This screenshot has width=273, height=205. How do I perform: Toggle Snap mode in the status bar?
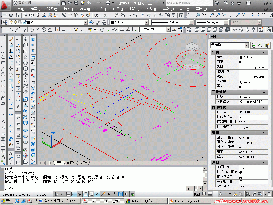62,194
